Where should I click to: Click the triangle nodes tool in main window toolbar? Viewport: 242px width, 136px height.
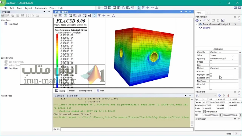tap(157, 8)
